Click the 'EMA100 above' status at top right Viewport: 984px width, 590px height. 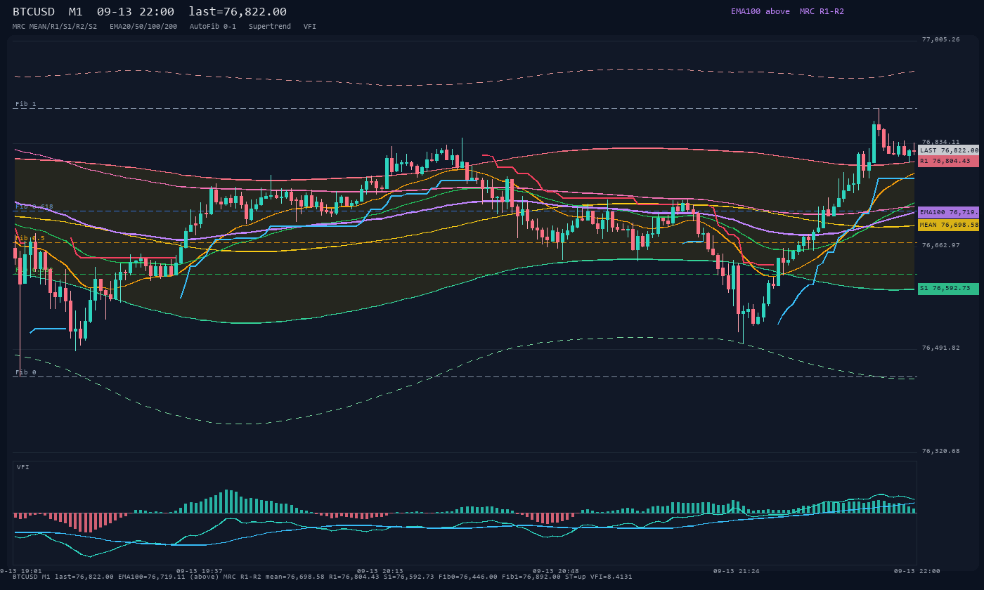click(x=760, y=11)
